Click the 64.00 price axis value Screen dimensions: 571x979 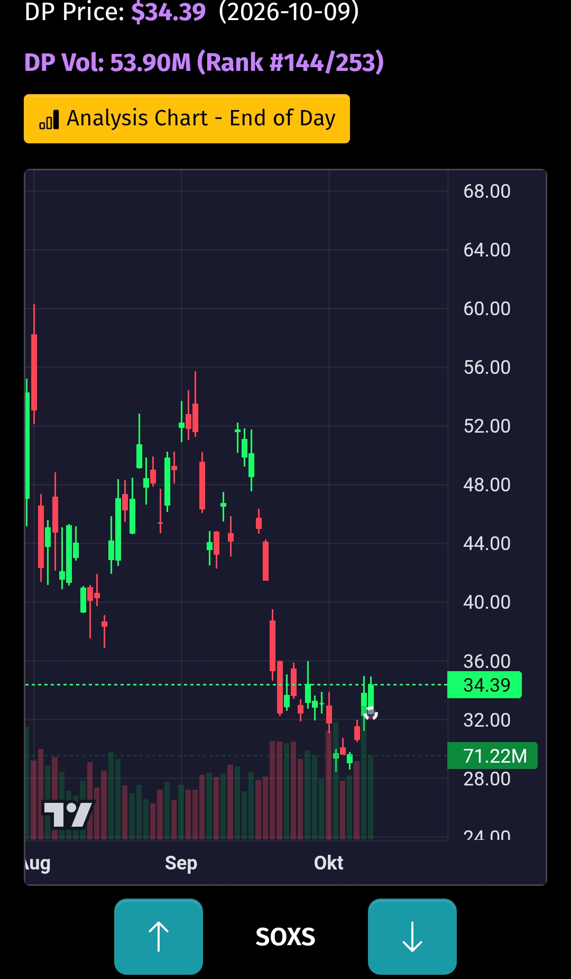[487, 250]
